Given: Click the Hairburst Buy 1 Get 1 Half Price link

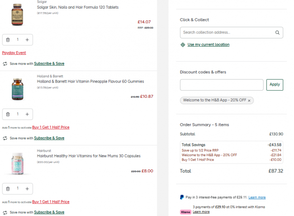Looking at the screenshot, I should click(54, 202).
